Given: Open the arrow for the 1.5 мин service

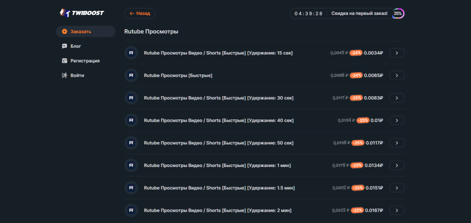Looking at the screenshot, I should [x=397, y=188].
